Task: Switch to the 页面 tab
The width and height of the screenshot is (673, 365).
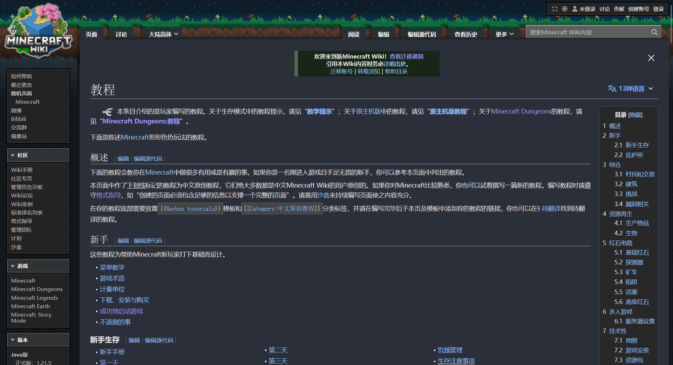Action: [91, 34]
